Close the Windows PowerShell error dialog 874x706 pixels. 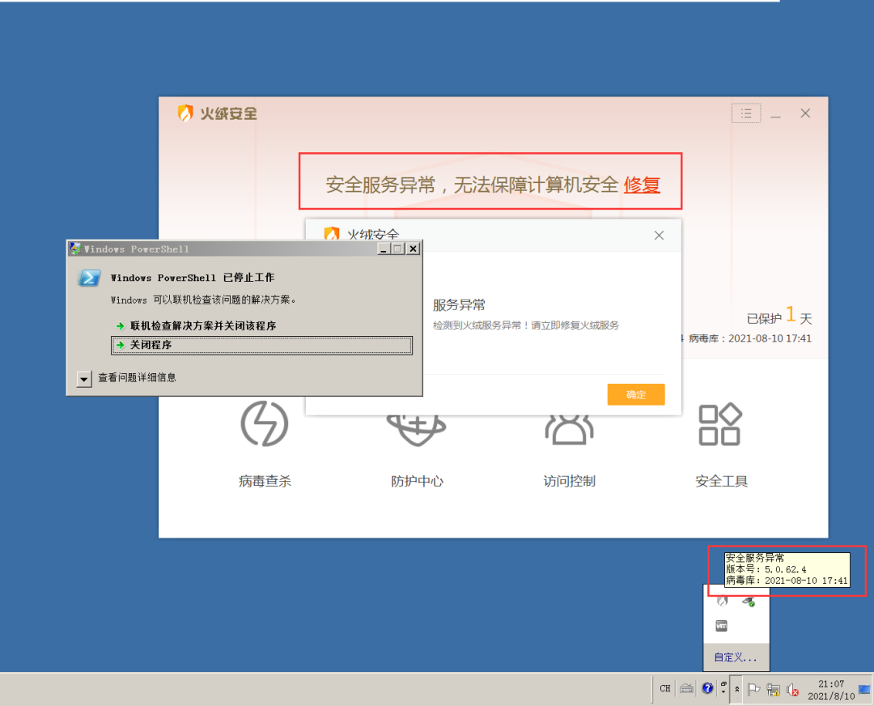pos(413,249)
